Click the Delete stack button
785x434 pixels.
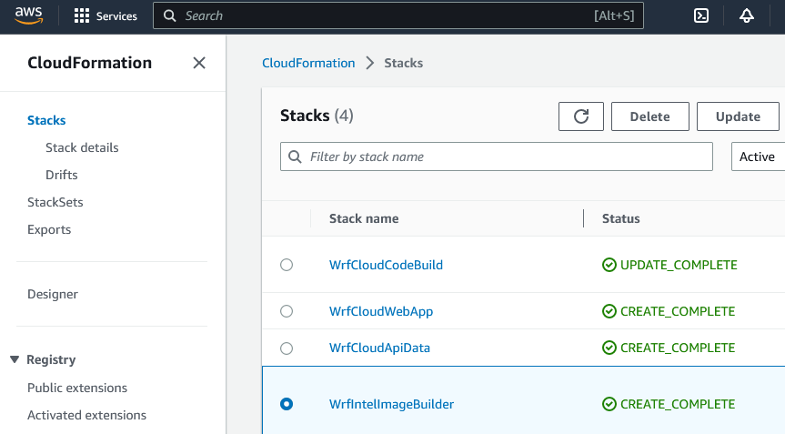tap(649, 116)
